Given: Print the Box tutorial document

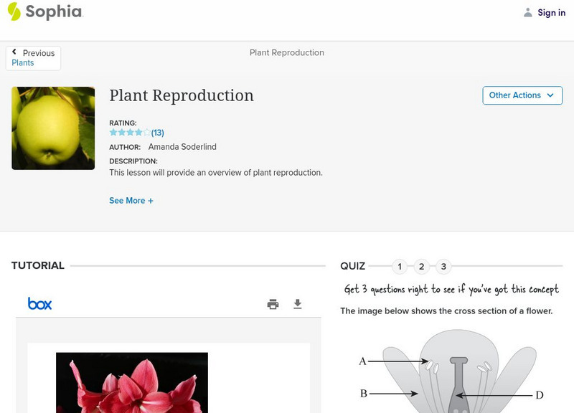Looking at the screenshot, I should pyautogui.click(x=273, y=304).
